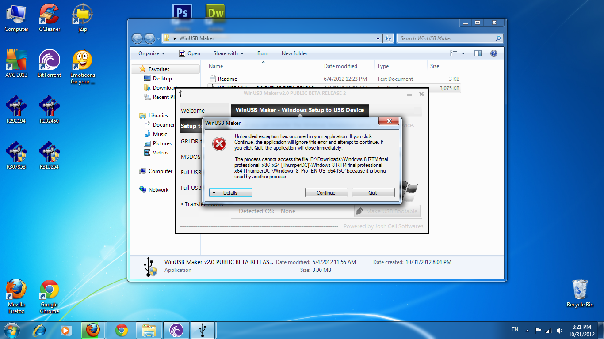604x339 pixels.
Task: Select Computer in the navigation pane
Action: click(x=160, y=171)
